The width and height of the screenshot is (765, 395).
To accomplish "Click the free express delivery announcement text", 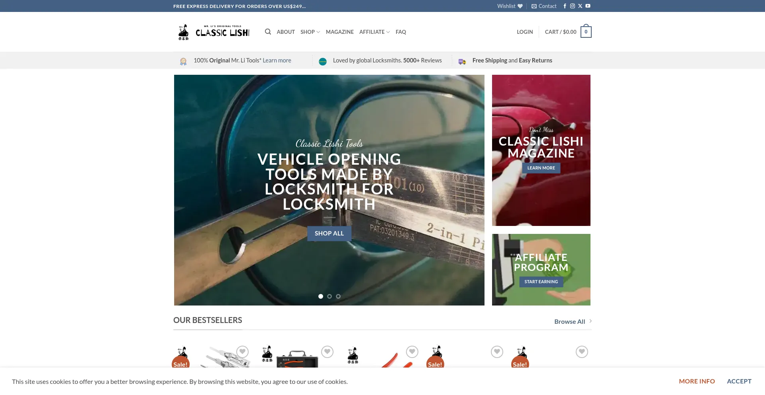I will click(239, 6).
